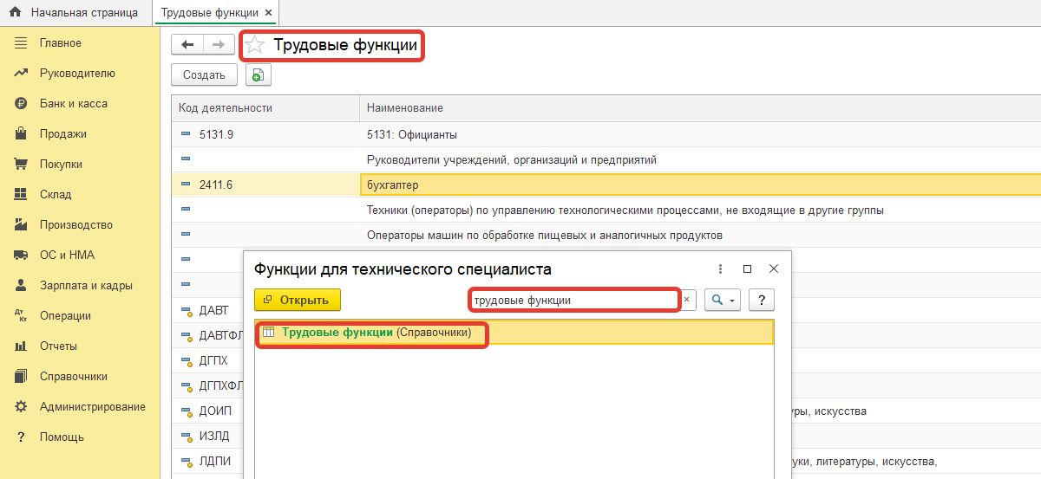Switch to the Начальная страница tab
Image resolution: width=1041 pixels, height=479 pixels.
pos(83,13)
